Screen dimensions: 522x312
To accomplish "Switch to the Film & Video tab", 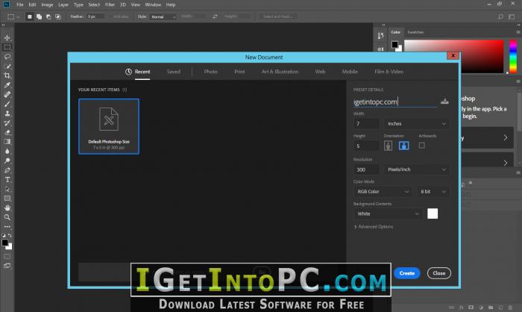I will [389, 72].
